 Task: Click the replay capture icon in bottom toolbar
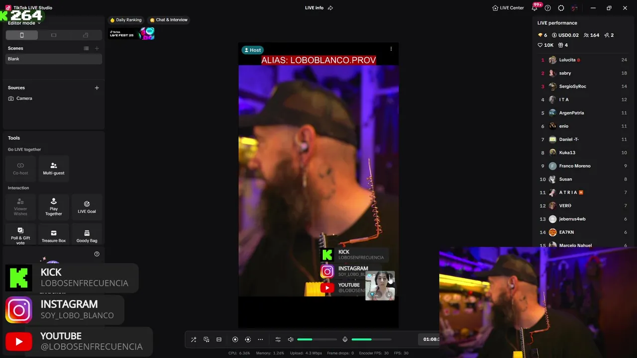click(x=248, y=340)
